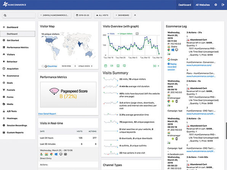Click the India flag icon next to Dadra
The height and width of the screenshot is (170, 227).
click(169, 46)
